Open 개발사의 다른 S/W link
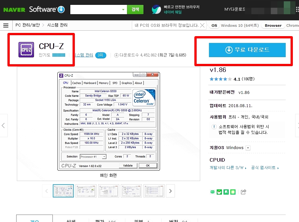Viewport: 299px width, 222px height. (x=228, y=168)
